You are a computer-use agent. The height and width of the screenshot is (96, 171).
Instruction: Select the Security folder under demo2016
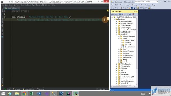click(125, 62)
